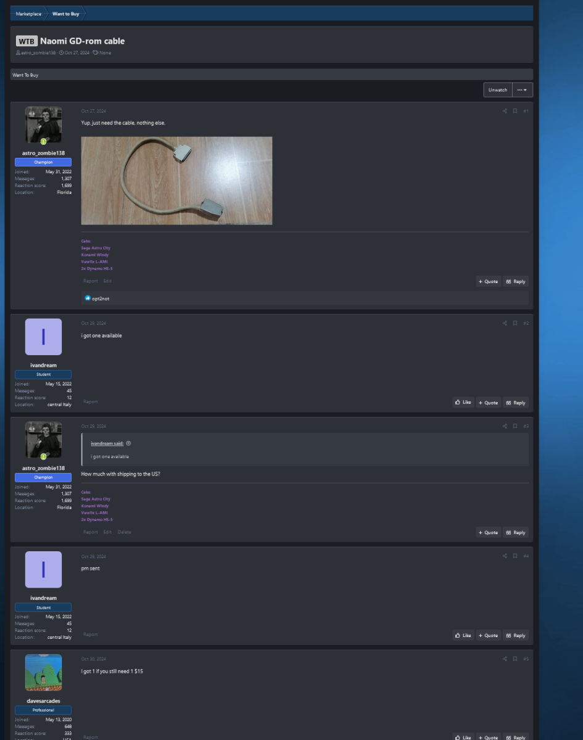Bookmark post #2 by ivandream
Screen dimensions: 583x740
coord(515,323)
